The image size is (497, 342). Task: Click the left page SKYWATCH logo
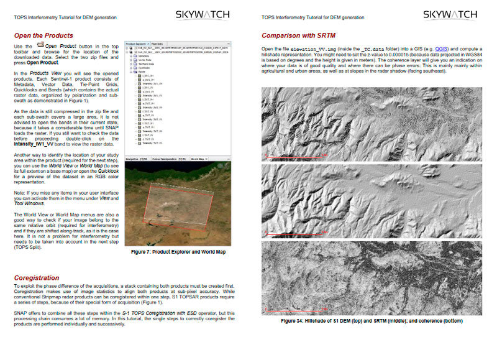tap(203, 14)
